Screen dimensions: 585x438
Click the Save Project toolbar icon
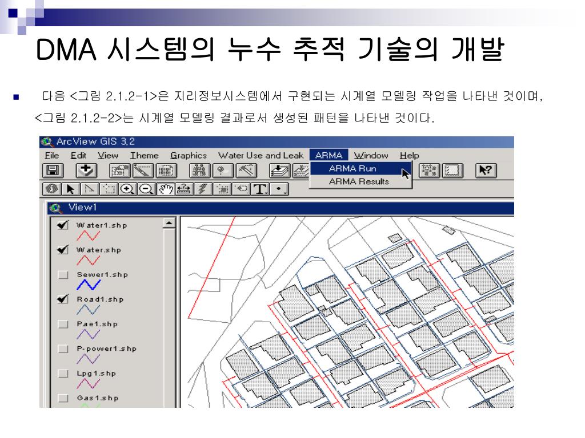click(53, 171)
